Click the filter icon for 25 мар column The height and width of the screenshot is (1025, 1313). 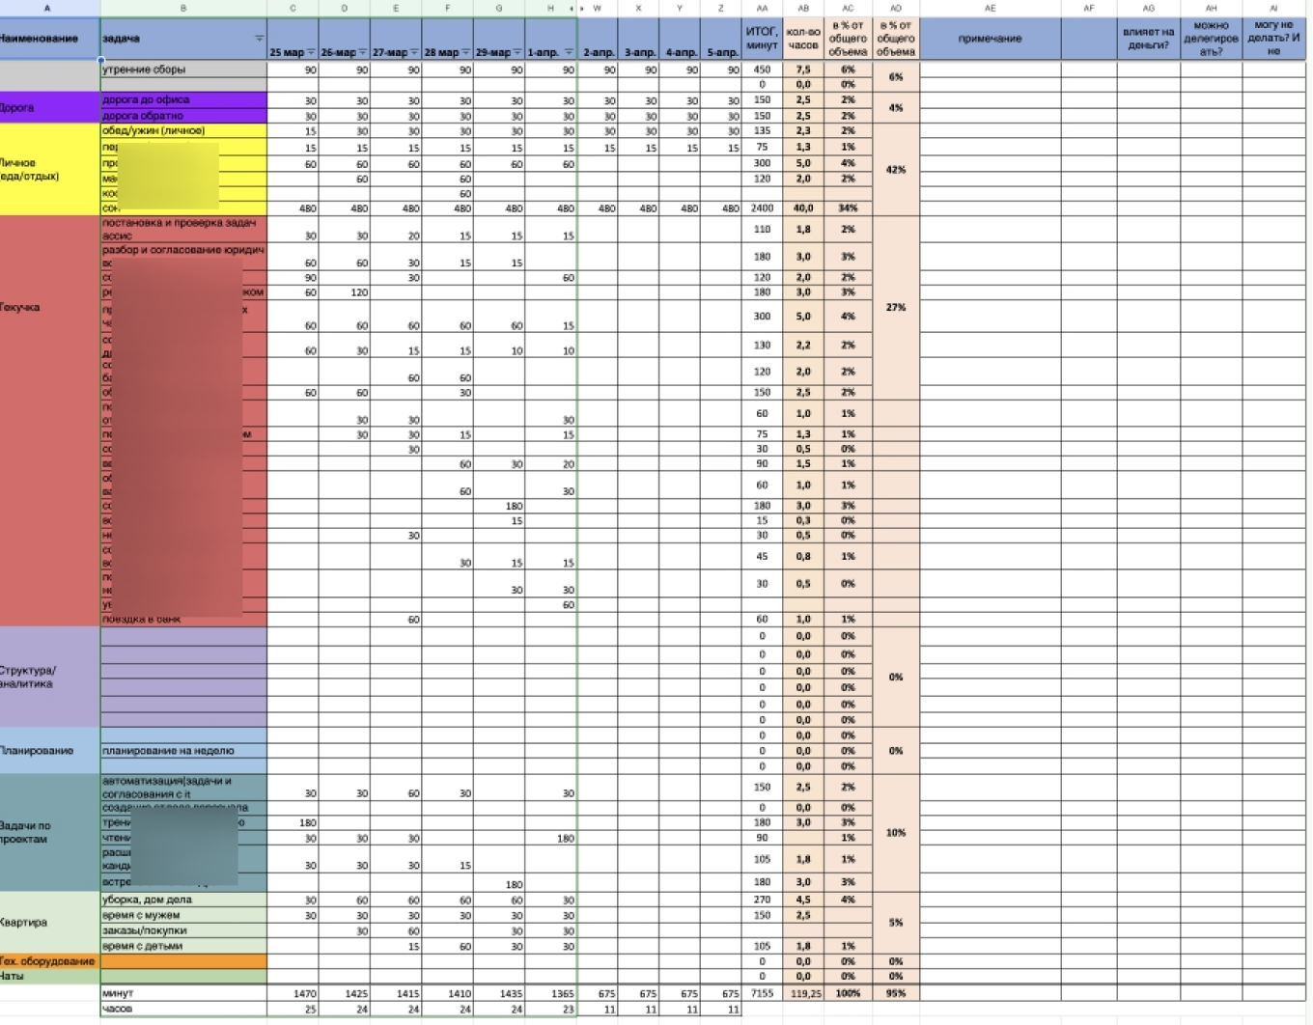point(311,52)
